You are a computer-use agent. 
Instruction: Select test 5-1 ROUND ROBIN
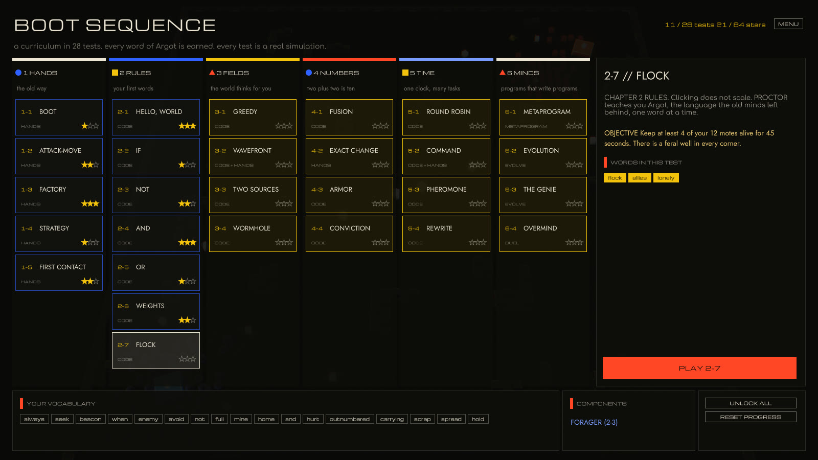446,117
